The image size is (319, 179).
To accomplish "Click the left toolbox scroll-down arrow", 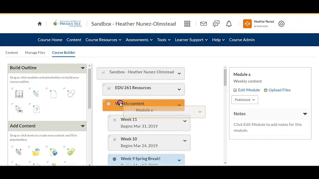I will (x=89, y=164).
